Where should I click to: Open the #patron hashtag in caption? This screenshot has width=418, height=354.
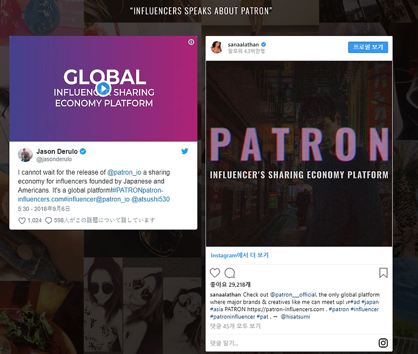[339, 309]
